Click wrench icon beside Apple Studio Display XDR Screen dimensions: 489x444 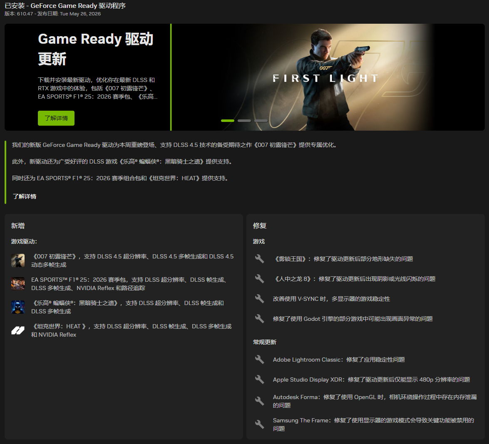[259, 380]
